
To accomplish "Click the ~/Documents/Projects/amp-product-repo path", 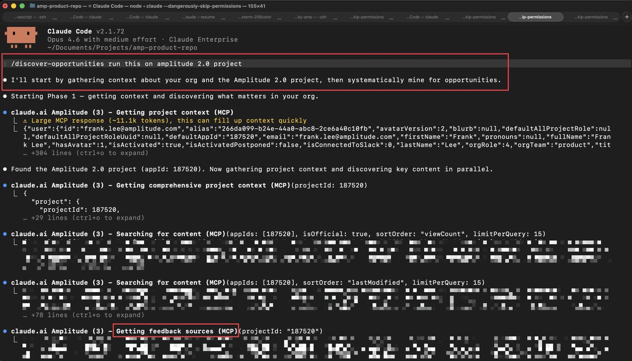I will point(122,48).
